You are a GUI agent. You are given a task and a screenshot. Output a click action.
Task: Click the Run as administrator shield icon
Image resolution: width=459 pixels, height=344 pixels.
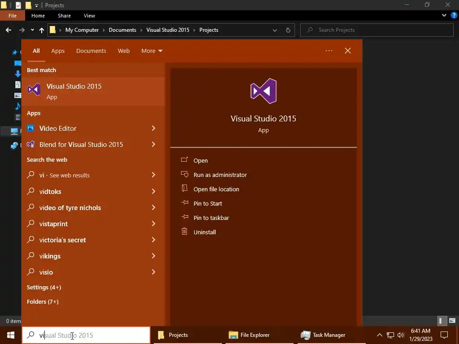point(184,174)
